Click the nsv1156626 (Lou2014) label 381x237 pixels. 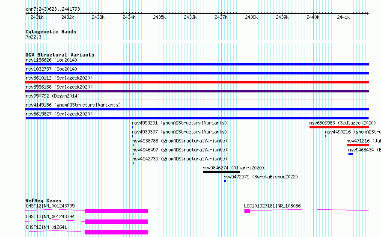[51, 60]
